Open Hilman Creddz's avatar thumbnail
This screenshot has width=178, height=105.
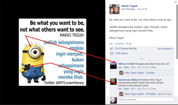point(113,66)
